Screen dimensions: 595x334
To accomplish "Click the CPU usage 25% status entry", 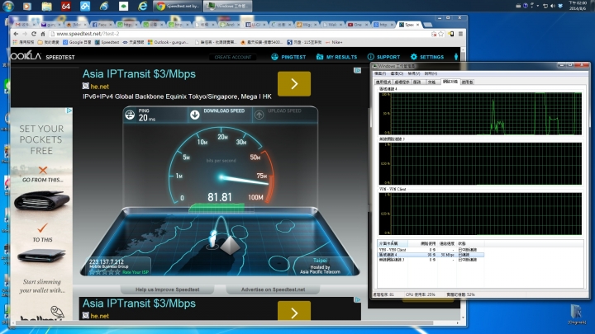I will [x=420, y=294].
